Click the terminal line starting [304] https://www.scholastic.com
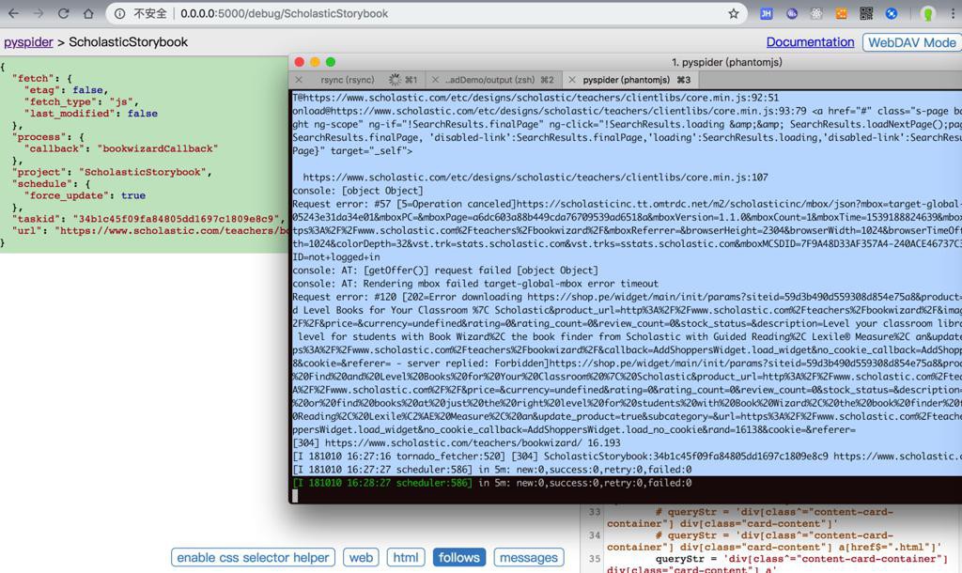 pyautogui.click(x=457, y=443)
